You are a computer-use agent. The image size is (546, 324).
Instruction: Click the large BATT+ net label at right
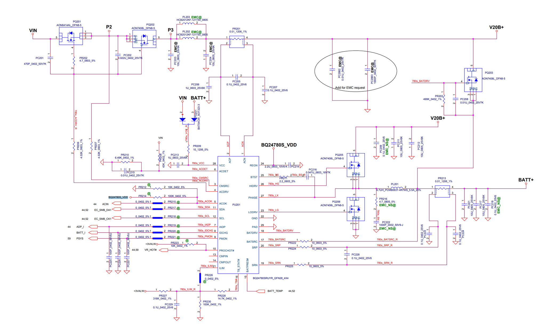[x=526, y=180]
